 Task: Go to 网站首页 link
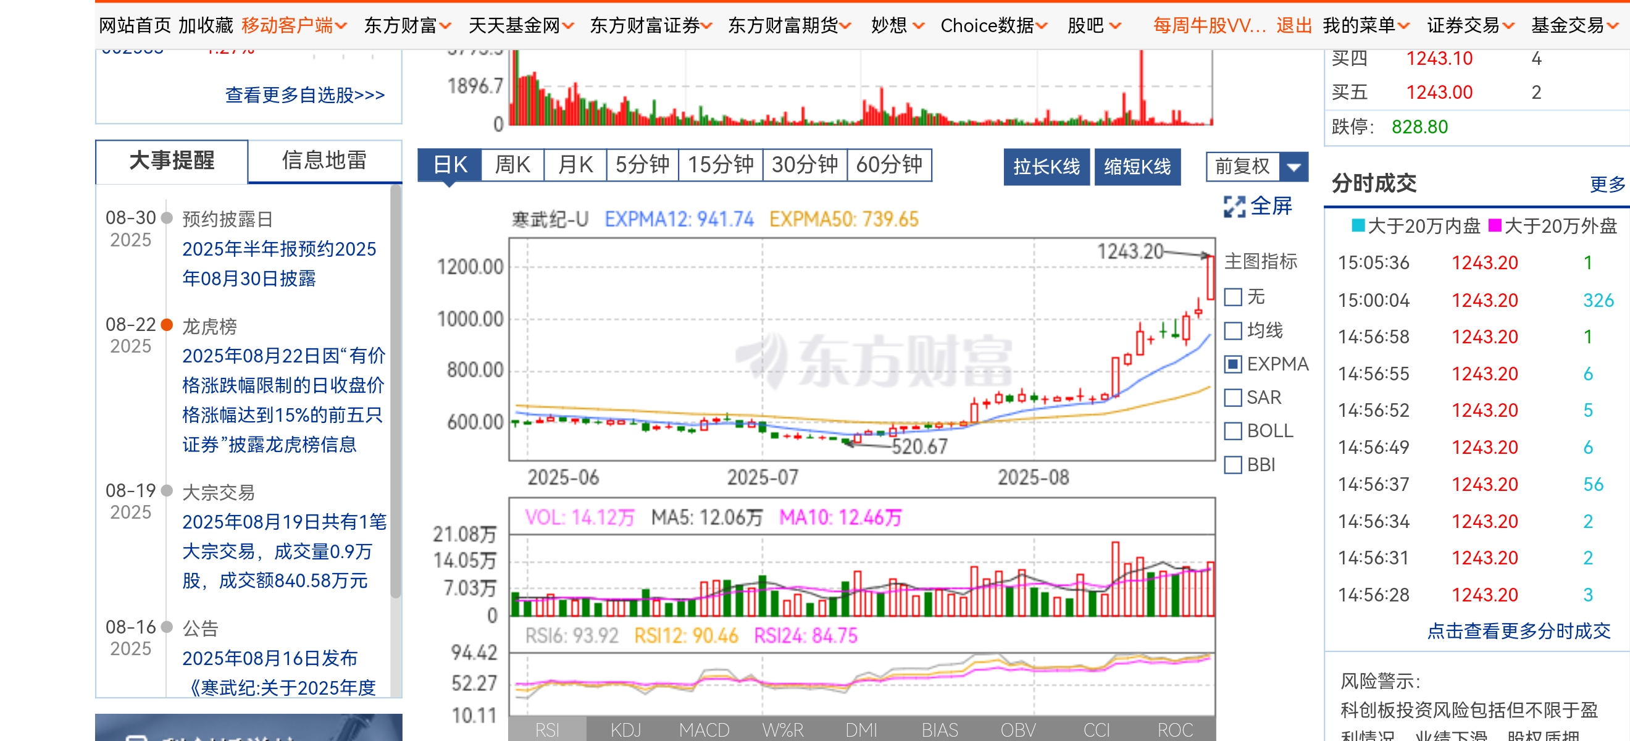click(x=135, y=26)
